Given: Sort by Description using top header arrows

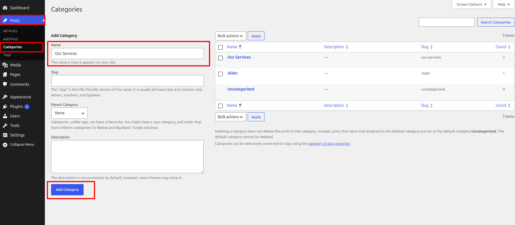Looking at the screenshot, I should coord(347,47).
